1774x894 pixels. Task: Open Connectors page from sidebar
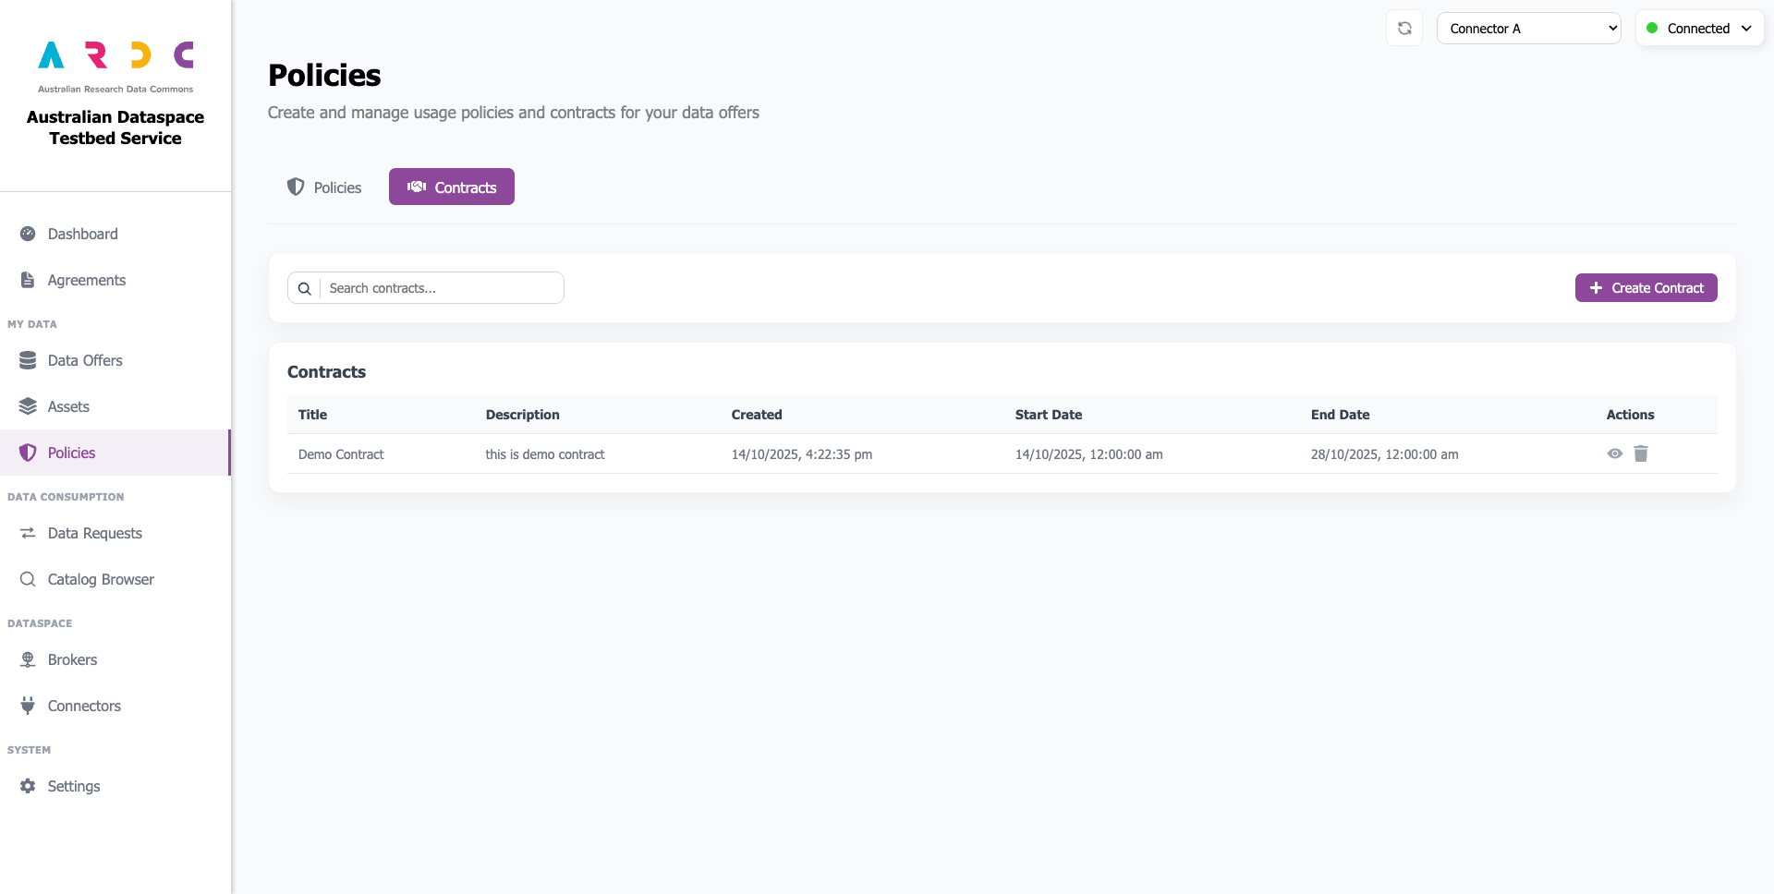point(115,706)
